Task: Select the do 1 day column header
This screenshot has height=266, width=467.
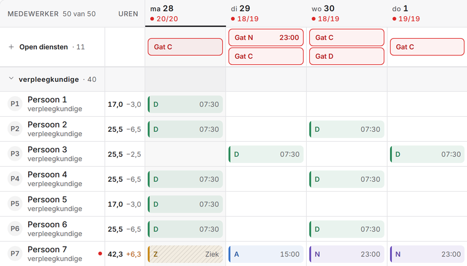Action: [x=427, y=14]
